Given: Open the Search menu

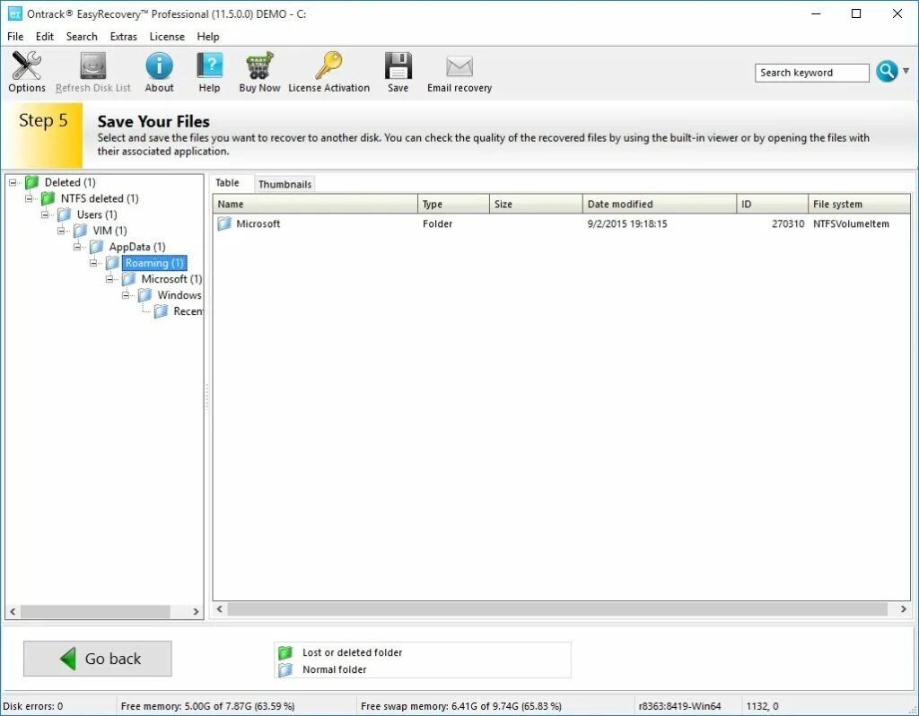Looking at the screenshot, I should click(x=82, y=36).
